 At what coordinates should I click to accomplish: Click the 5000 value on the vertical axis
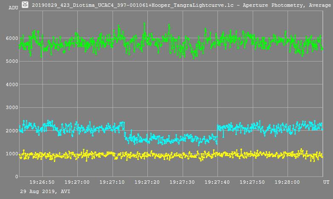12,61
